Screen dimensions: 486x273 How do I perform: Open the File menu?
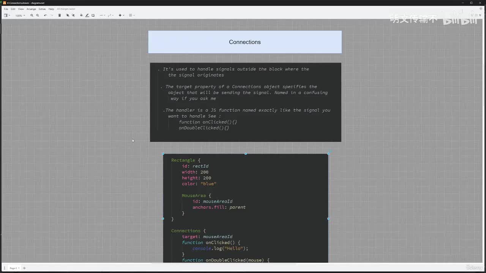point(6,9)
